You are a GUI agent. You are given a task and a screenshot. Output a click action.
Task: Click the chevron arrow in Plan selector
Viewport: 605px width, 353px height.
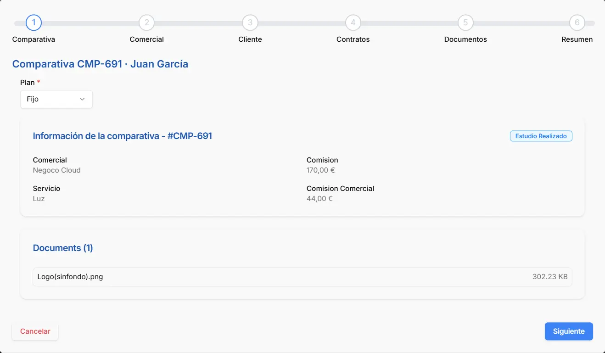pyautogui.click(x=83, y=99)
